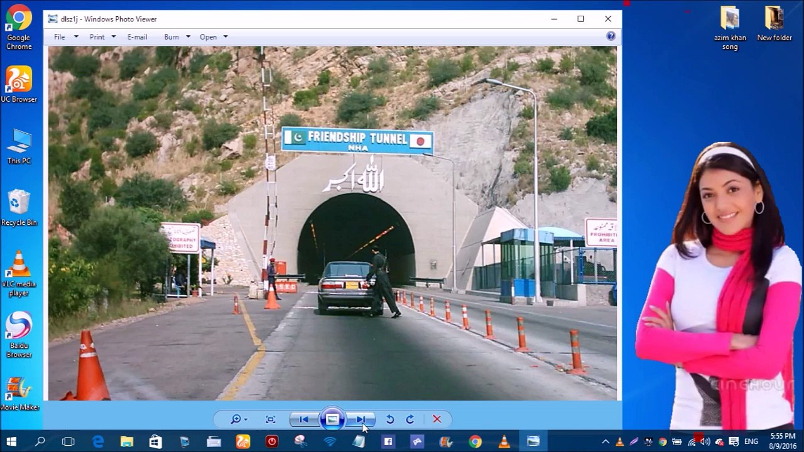
Task: Select the UC Browser desktop icon
Action: click(19, 85)
